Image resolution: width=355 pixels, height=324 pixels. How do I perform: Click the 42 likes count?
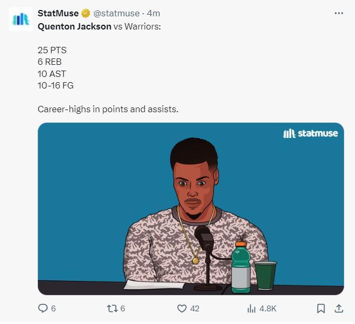[x=194, y=308]
